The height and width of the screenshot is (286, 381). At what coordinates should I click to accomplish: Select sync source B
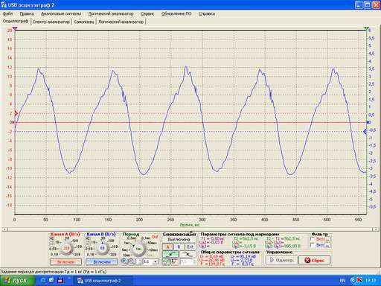179,247
